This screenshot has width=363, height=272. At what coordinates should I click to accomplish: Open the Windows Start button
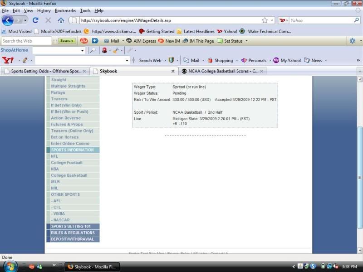10,267
